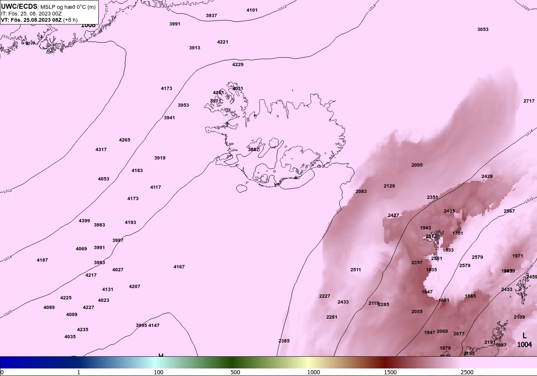537x376 pixels.
Task: Click the 4265 height value
Action: pyautogui.click(x=125, y=140)
